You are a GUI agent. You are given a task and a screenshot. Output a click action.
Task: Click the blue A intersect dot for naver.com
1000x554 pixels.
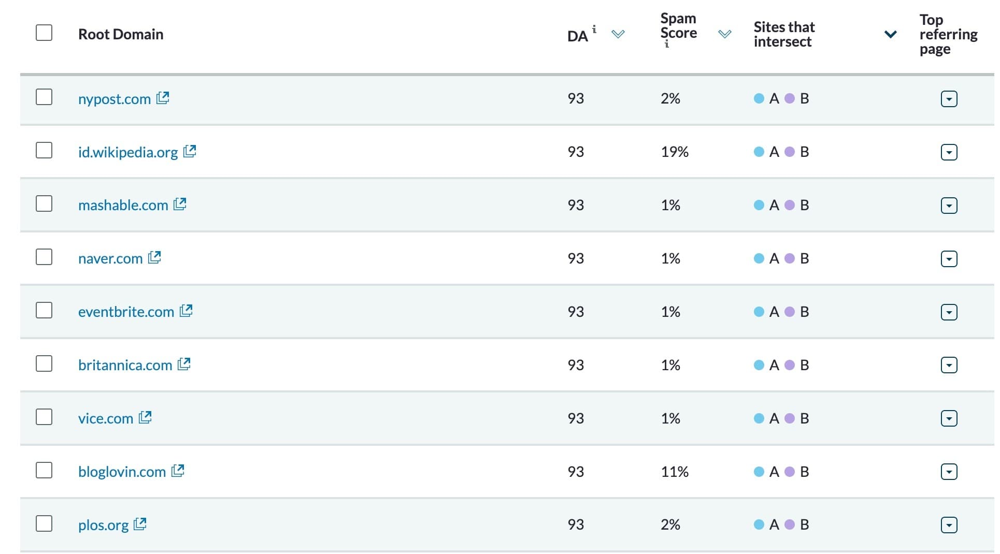(758, 258)
